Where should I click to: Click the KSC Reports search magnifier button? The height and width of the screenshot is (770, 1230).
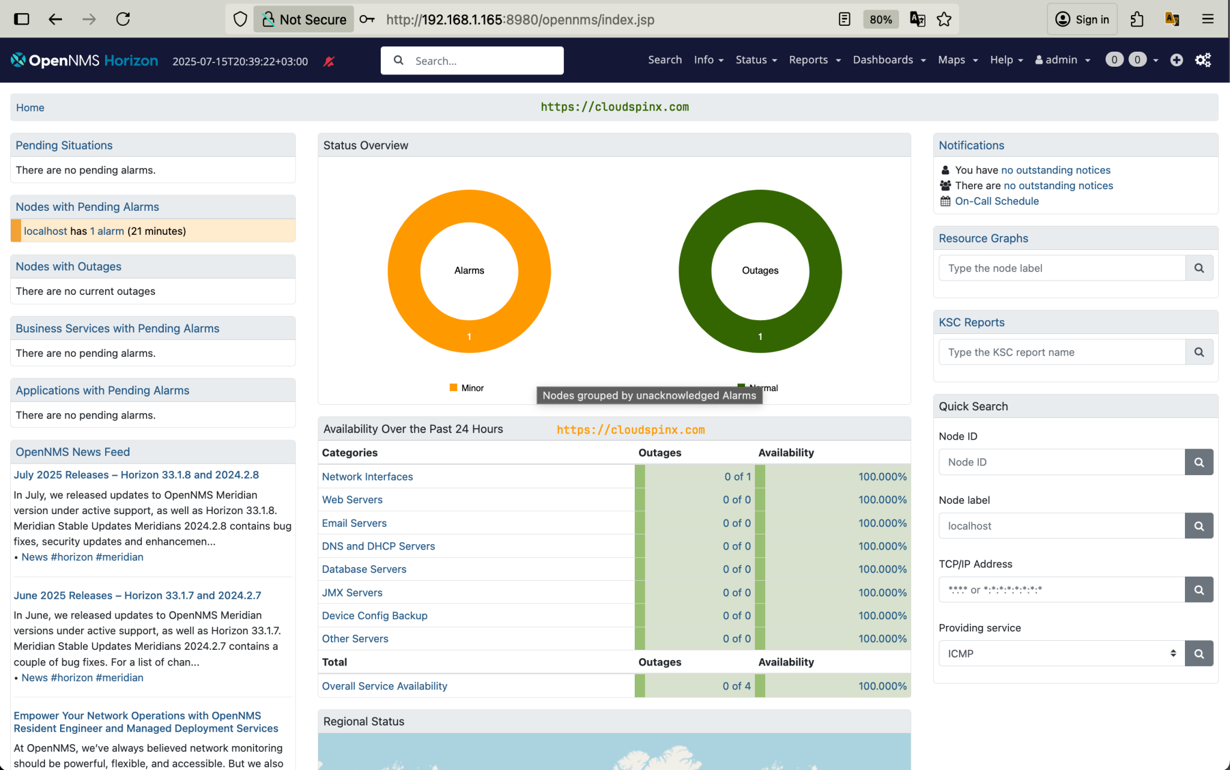coord(1199,353)
